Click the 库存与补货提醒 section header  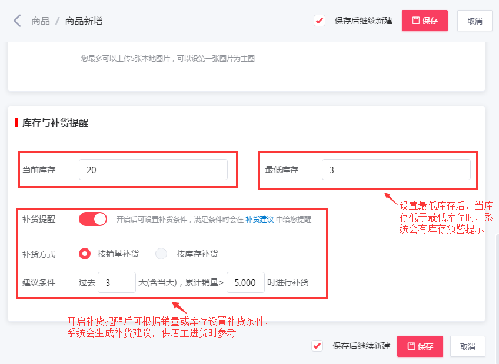point(56,122)
